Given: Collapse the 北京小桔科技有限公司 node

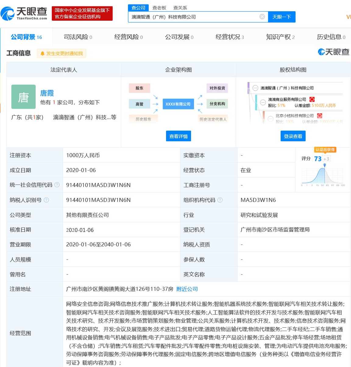Looking at the screenshot, I should pyautogui.click(x=270, y=119).
